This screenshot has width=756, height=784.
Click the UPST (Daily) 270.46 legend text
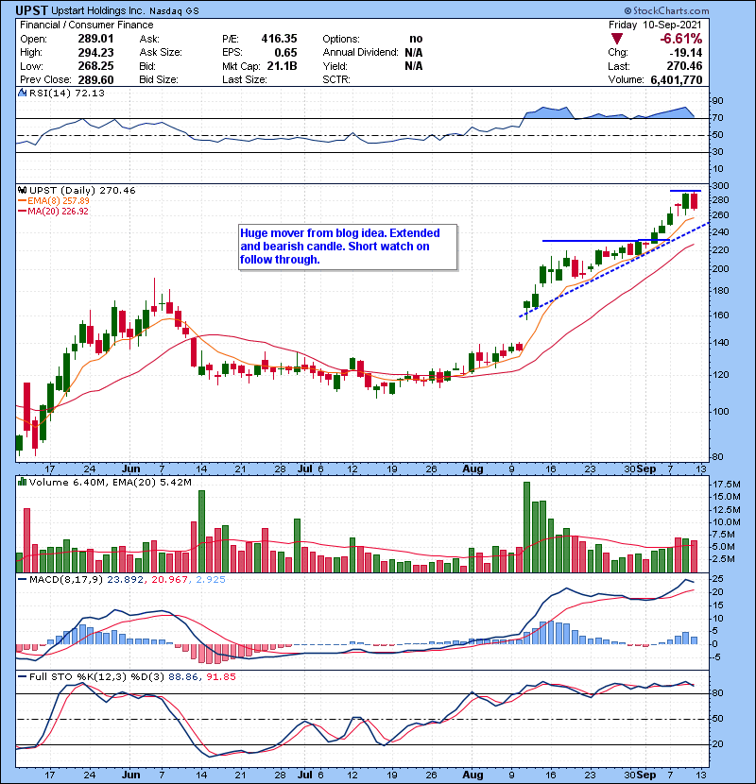pyautogui.click(x=82, y=190)
